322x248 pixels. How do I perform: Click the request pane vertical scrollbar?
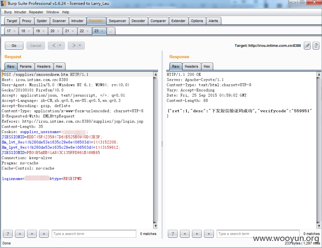coord(156,150)
